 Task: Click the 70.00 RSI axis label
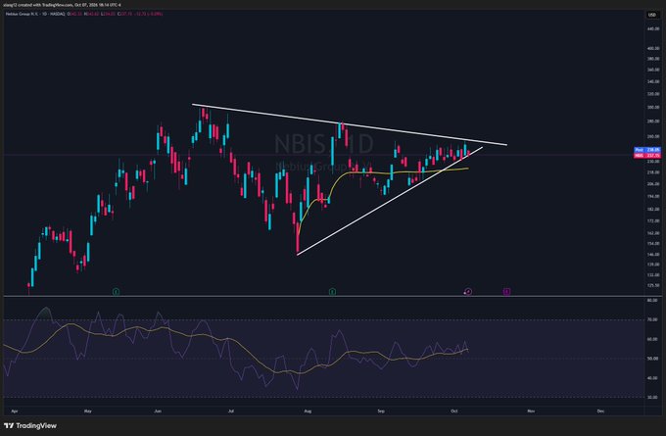652,319
